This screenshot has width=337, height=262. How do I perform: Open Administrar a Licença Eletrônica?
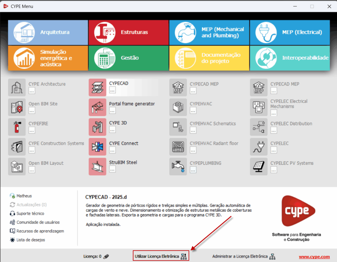[x=244, y=256]
